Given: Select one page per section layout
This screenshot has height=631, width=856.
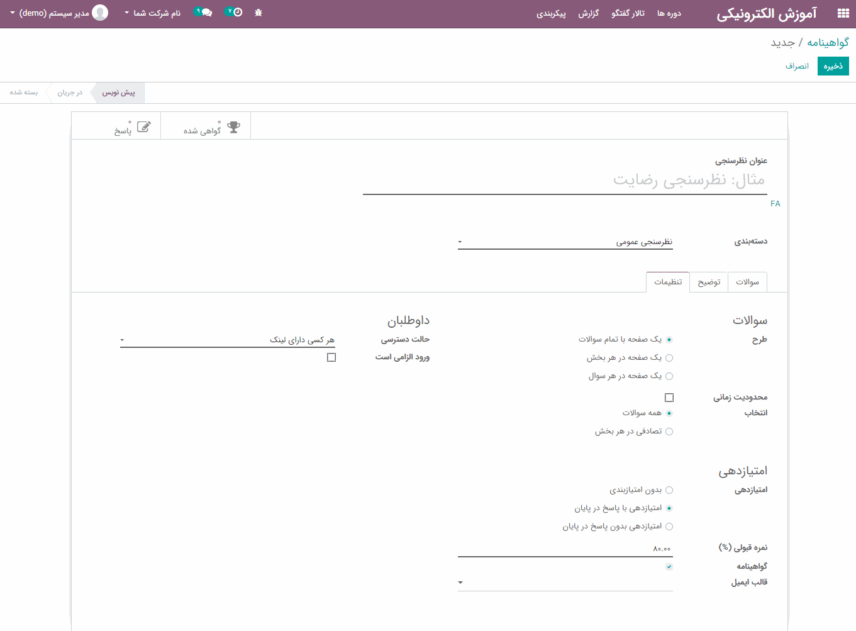Looking at the screenshot, I should (x=669, y=358).
